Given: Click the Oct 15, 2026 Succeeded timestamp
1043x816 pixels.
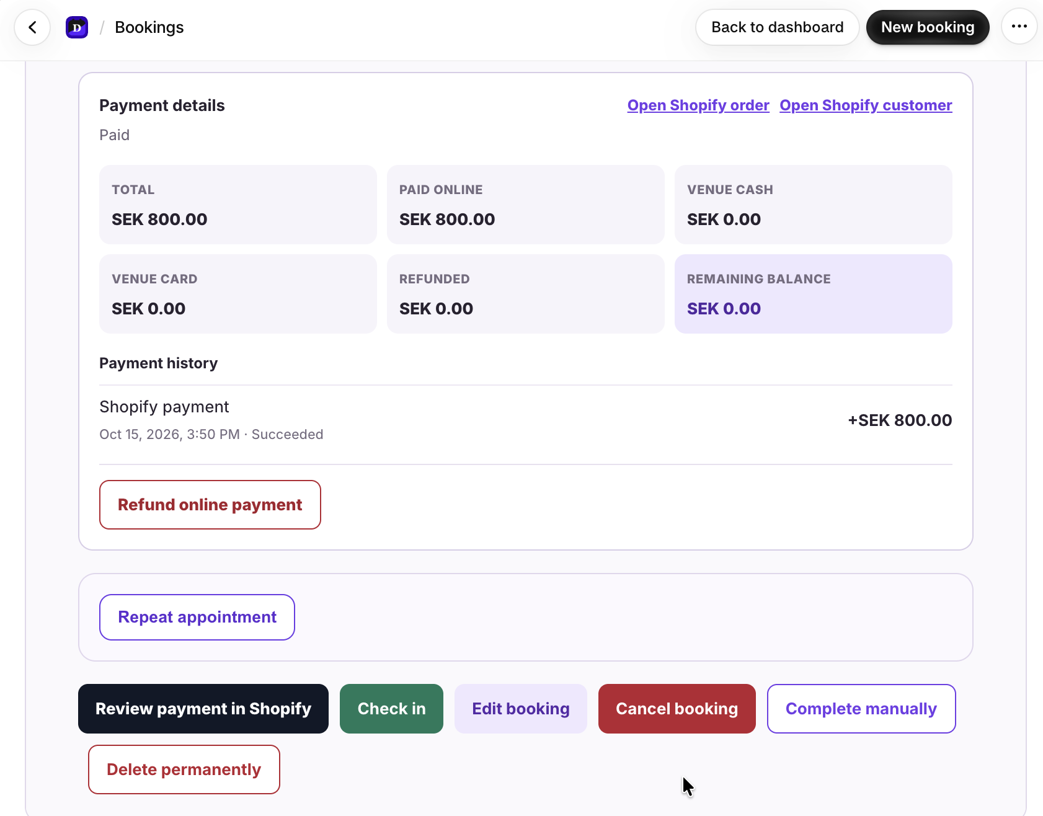Looking at the screenshot, I should (211, 435).
